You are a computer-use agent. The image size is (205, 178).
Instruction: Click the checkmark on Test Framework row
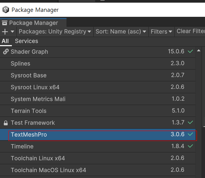(190, 122)
